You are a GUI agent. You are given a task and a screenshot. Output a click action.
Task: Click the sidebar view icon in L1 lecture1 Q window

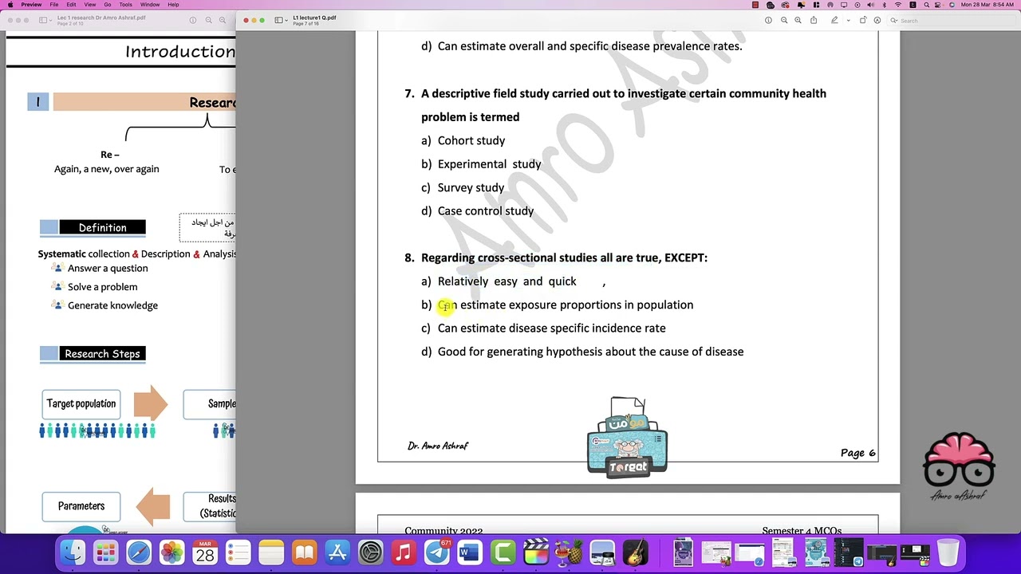pos(279,20)
